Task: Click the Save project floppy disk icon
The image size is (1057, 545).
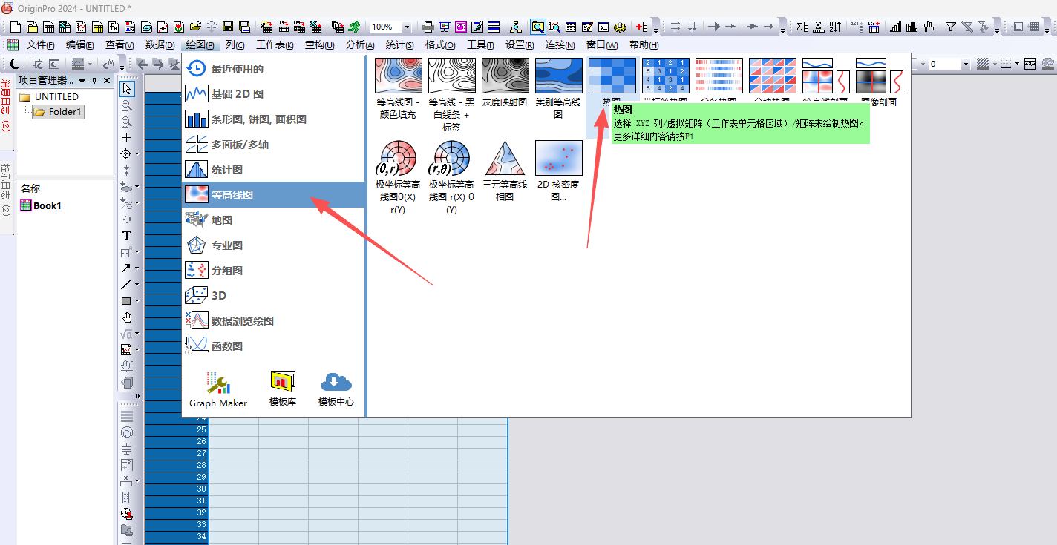Action: point(228,27)
